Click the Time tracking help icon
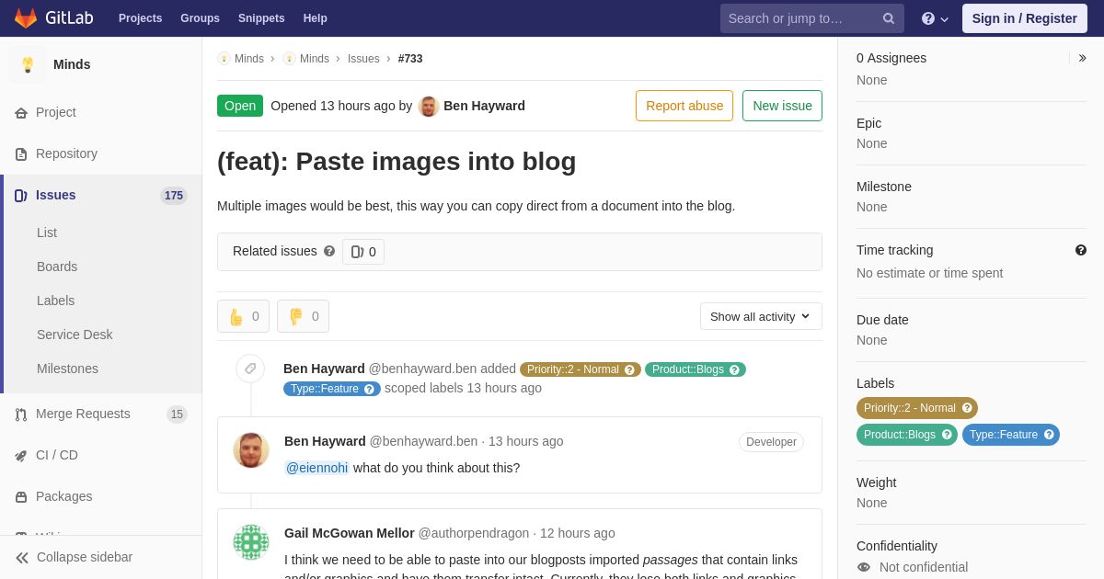The height and width of the screenshot is (579, 1104). point(1081,250)
